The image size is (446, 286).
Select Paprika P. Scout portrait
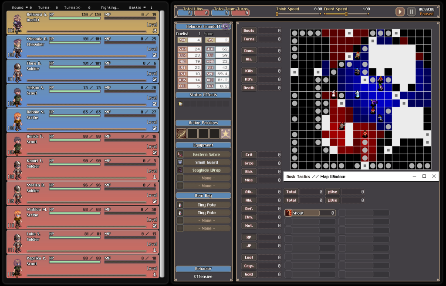coord(17,267)
